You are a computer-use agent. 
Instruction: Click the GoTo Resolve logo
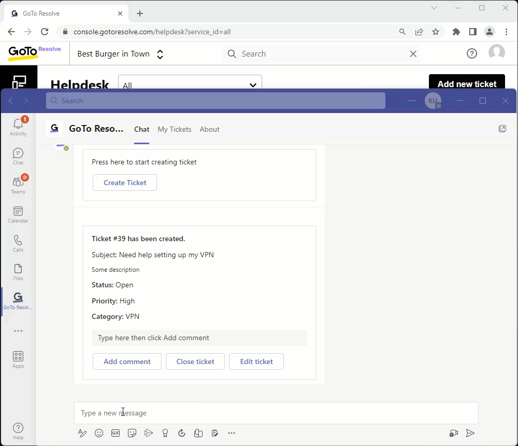coord(34,53)
